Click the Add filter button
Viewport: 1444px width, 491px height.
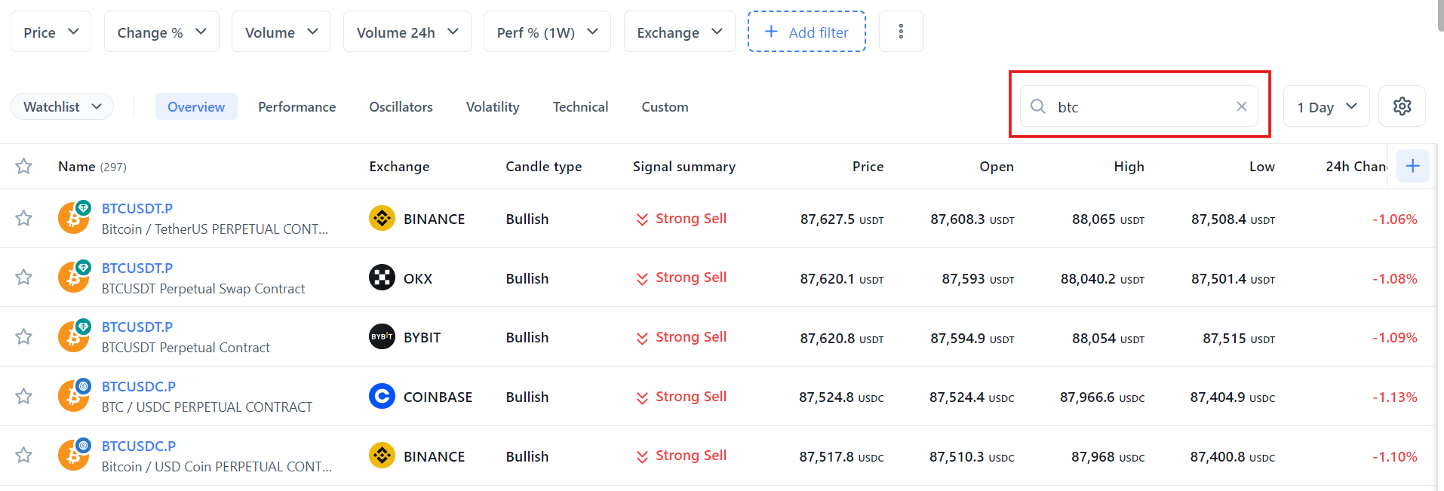pos(806,32)
